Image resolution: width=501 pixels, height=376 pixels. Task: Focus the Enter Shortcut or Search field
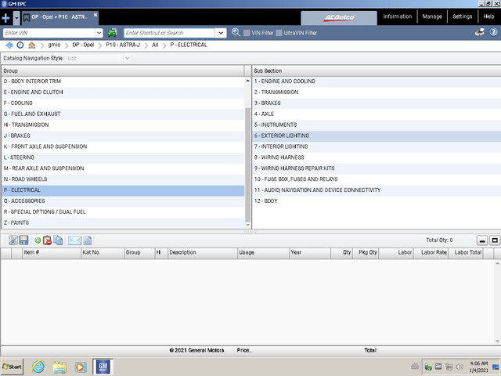(169, 33)
